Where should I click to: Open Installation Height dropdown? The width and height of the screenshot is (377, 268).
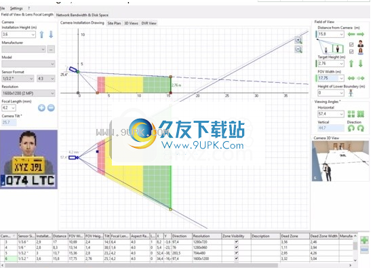click(33, 35)
